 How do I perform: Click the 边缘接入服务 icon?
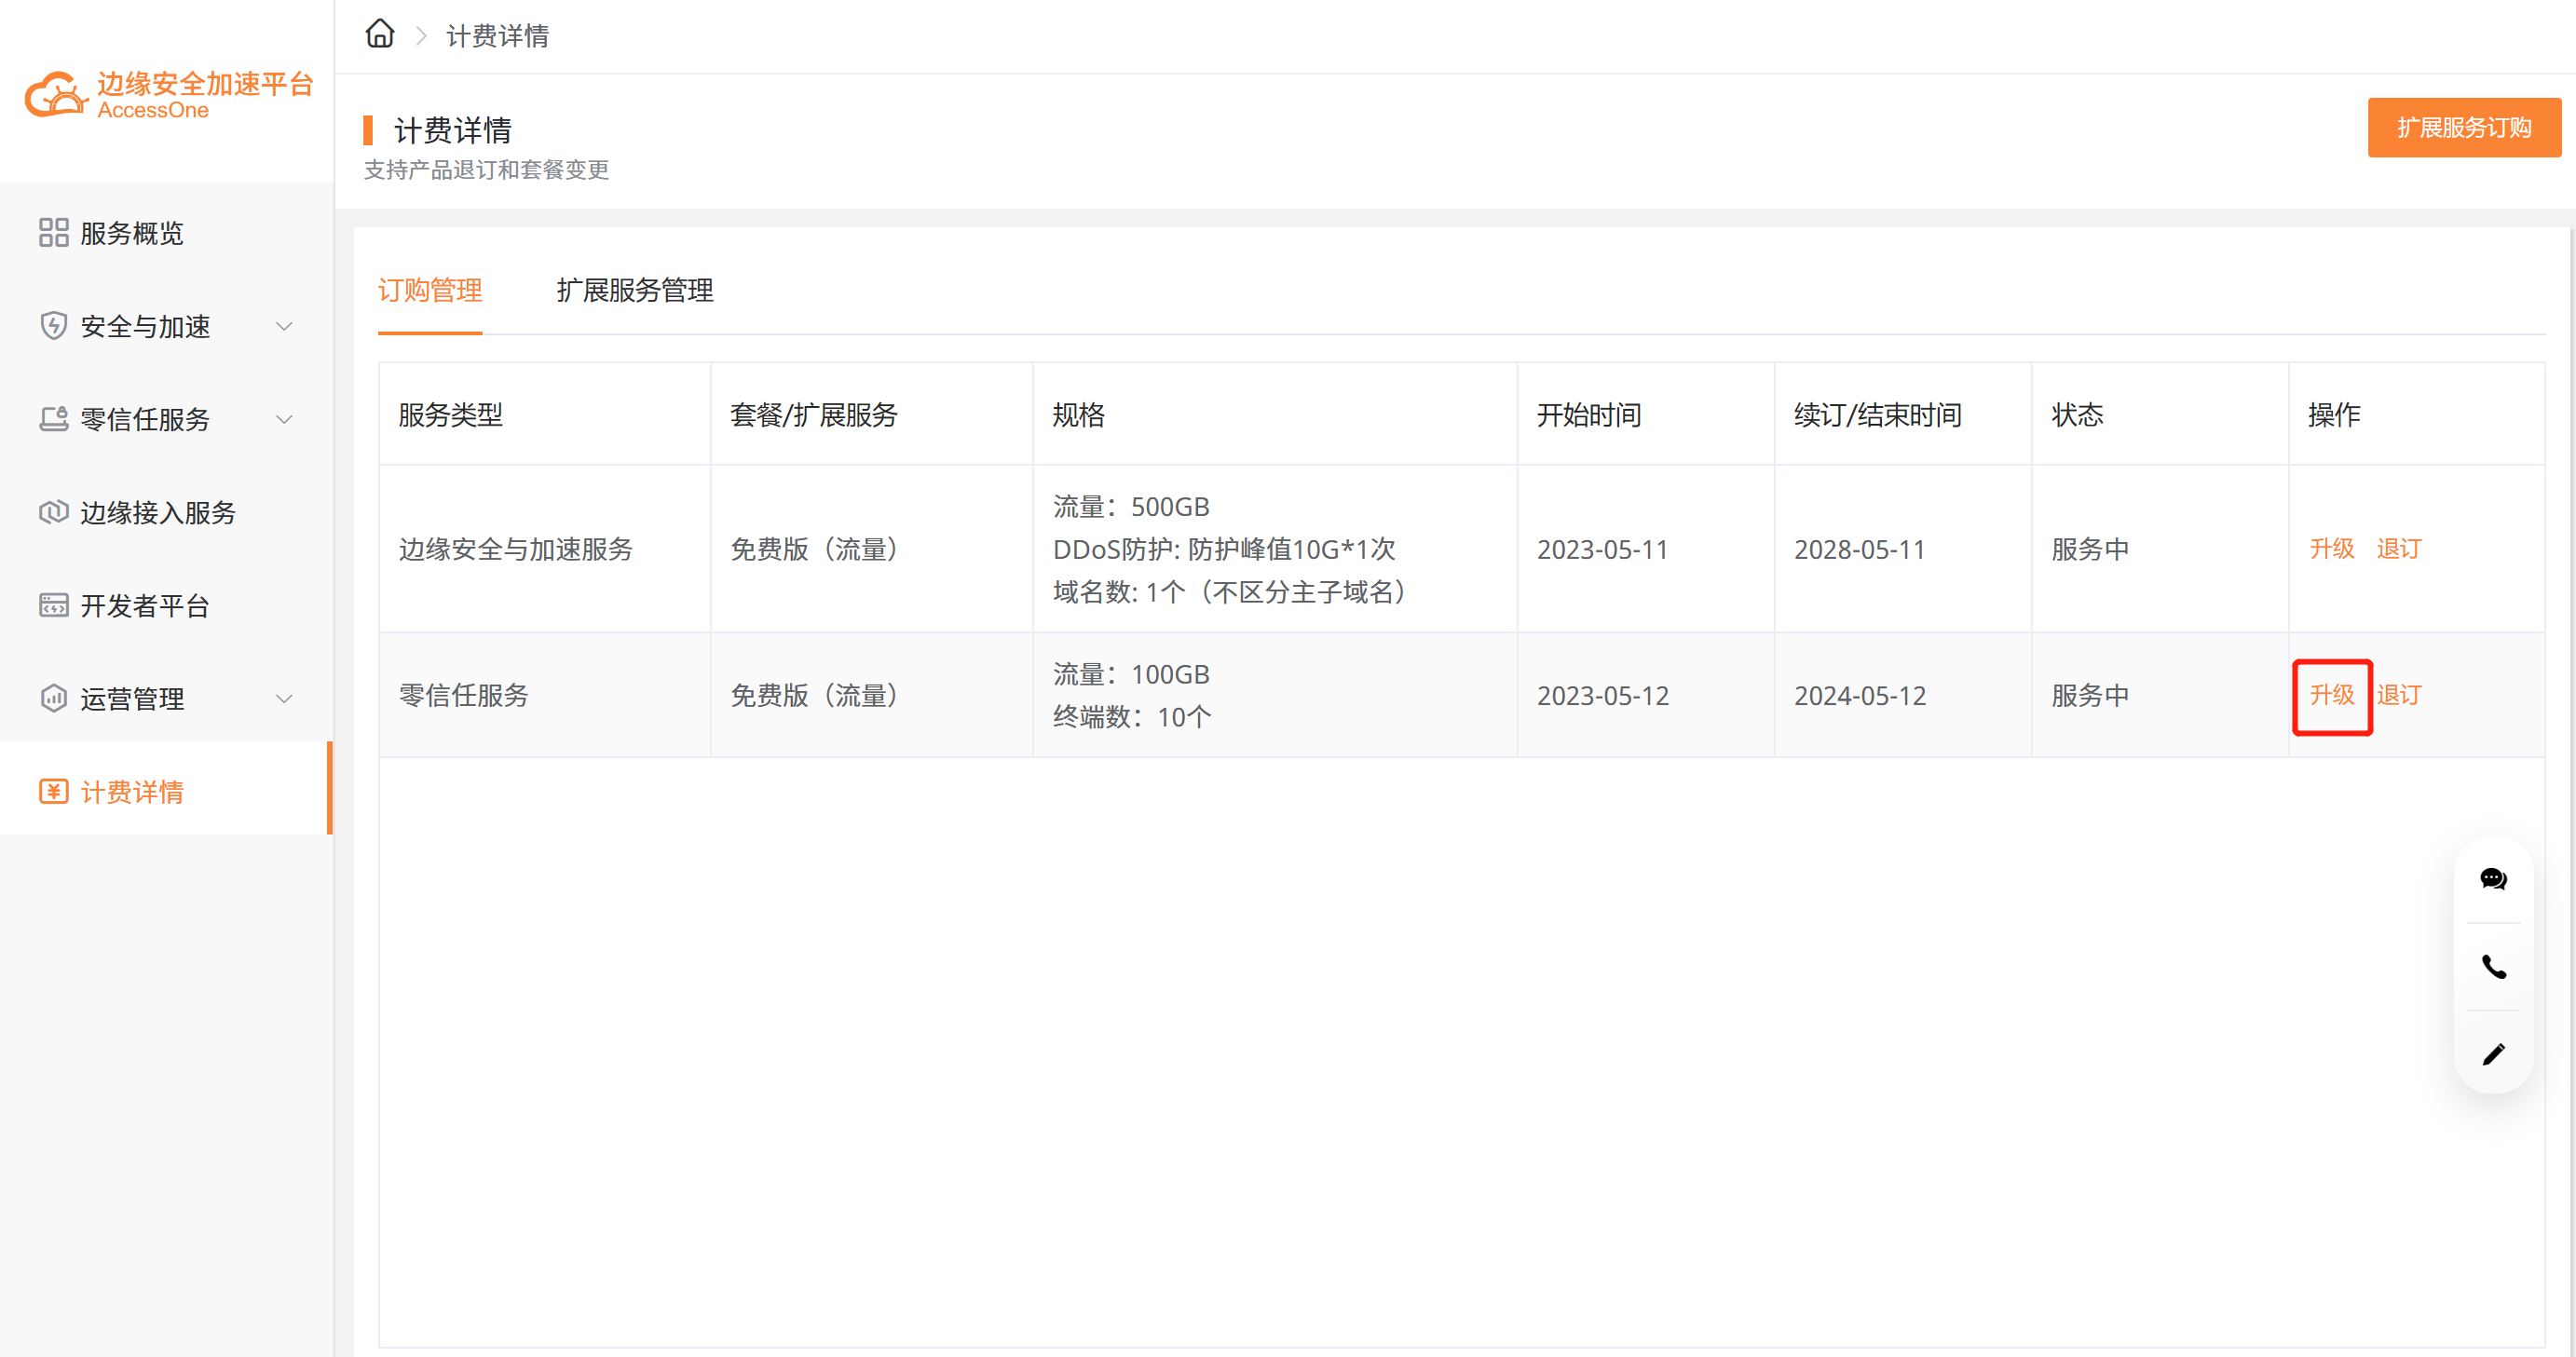pos(54,512)
